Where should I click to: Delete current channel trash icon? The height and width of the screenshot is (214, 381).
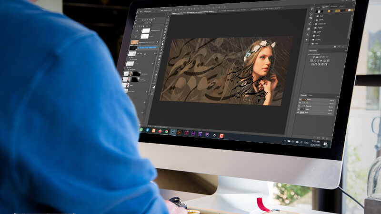tap(327, 138)
